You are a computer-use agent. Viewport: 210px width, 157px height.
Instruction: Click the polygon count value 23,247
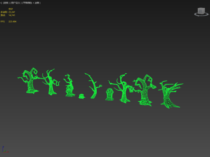pos(12,12)
